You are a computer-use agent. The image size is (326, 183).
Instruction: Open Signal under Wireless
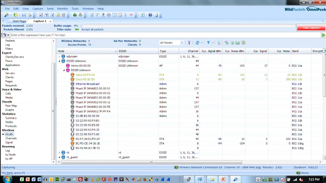(x=9, y=142)
